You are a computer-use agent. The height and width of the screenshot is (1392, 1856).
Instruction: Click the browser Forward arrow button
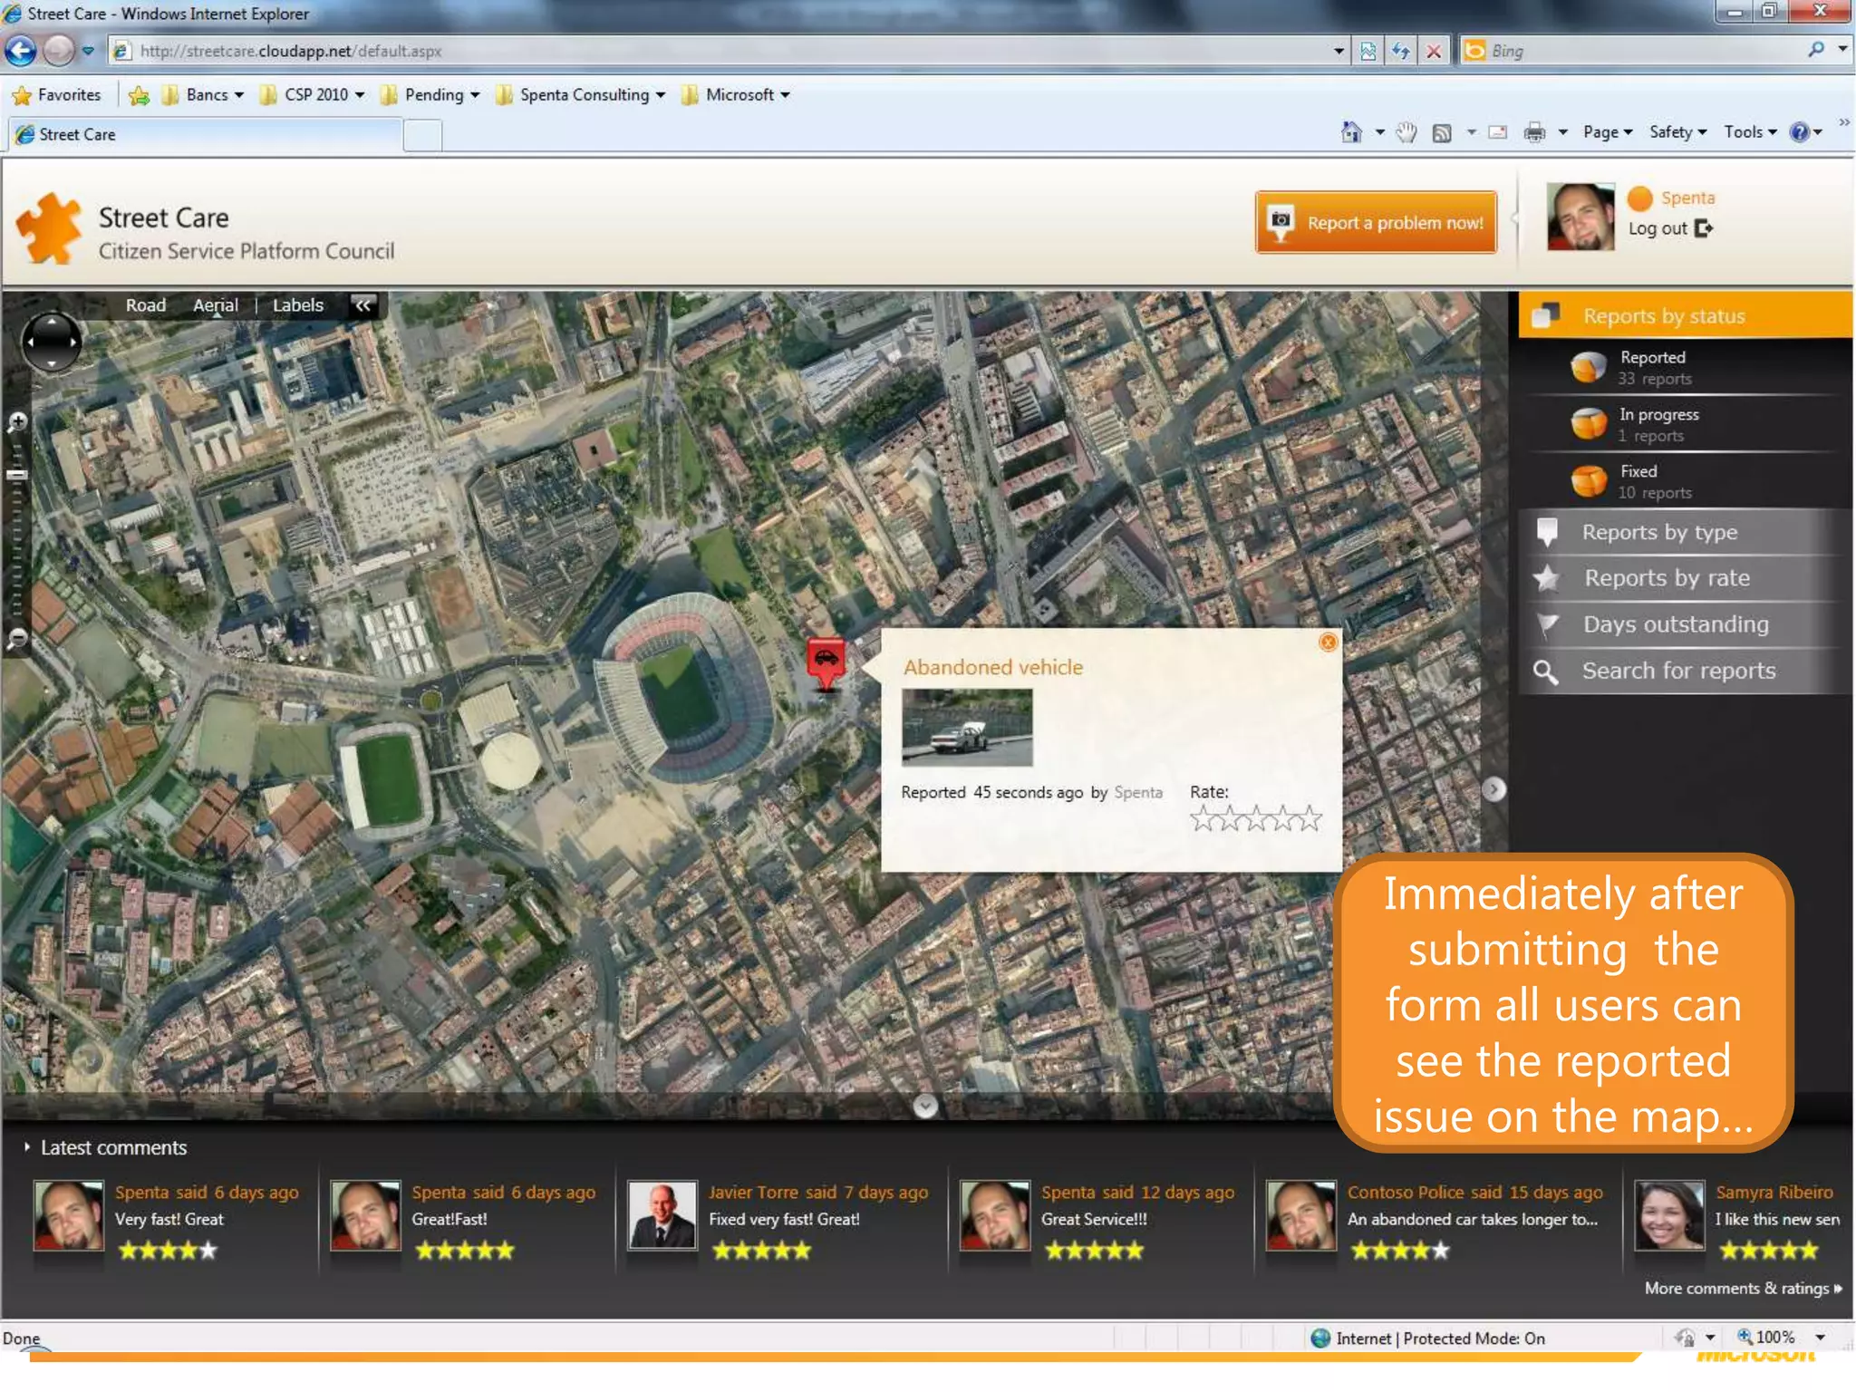point(60,51)
